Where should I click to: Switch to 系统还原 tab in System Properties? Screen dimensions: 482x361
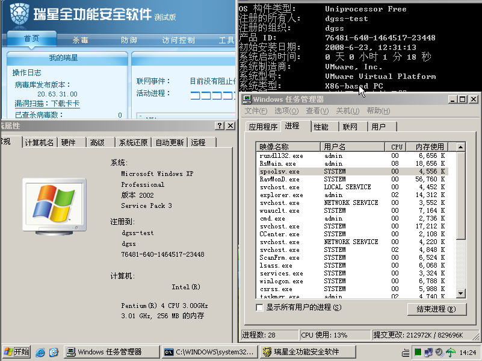[133, 142]
